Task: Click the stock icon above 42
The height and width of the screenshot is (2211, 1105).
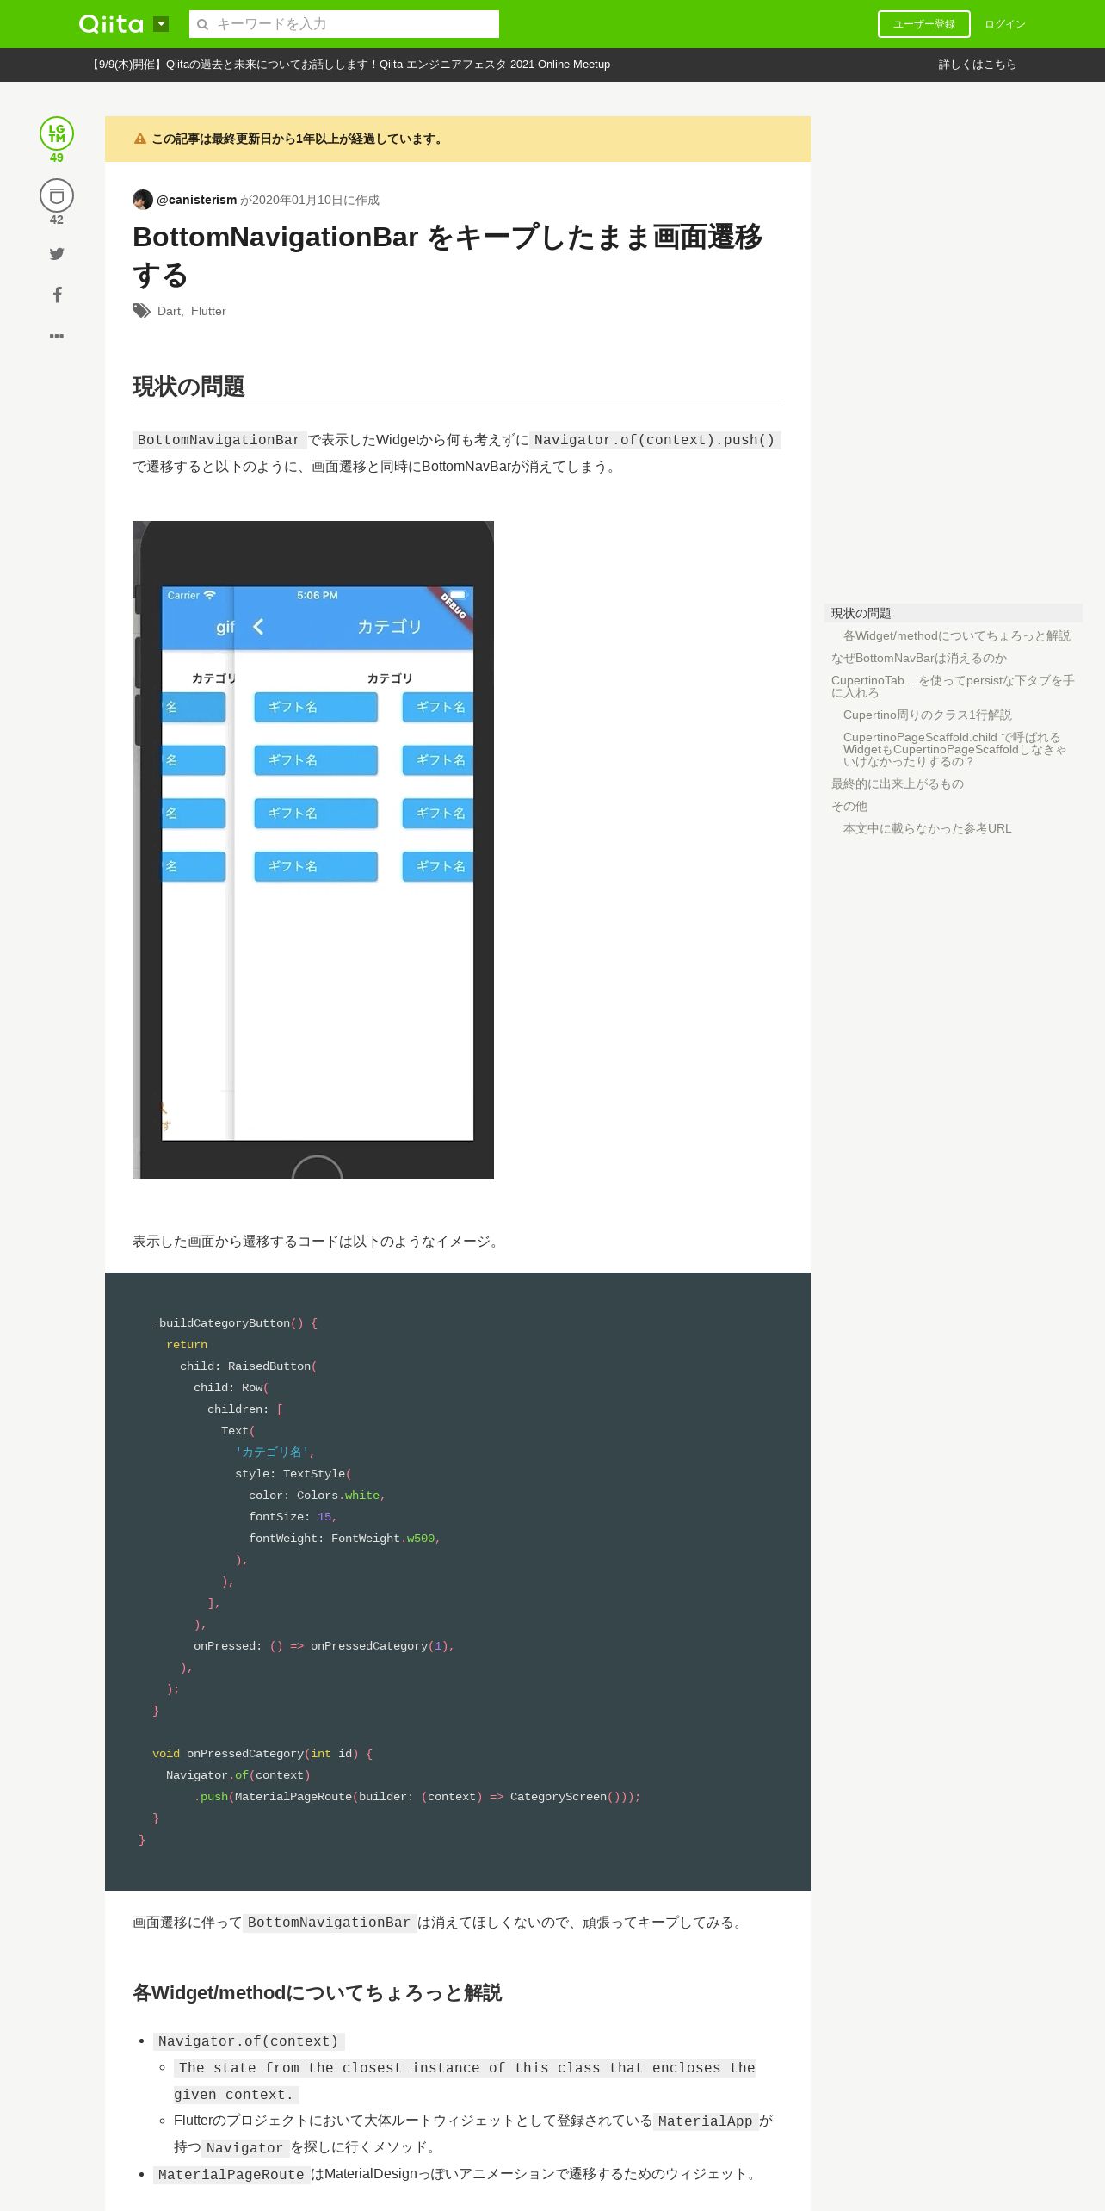Action: 57,195
